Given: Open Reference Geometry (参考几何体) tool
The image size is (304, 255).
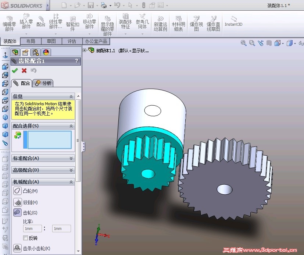Looking at the screenshot, I should pos(142,21).
